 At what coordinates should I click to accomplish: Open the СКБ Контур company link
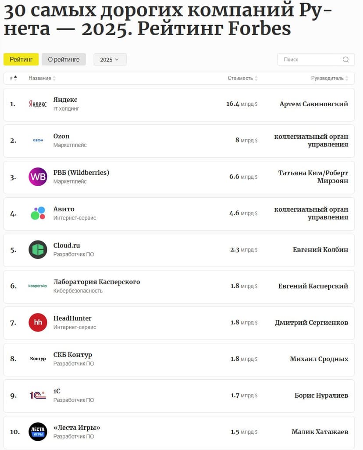click(x=73, y=355)
